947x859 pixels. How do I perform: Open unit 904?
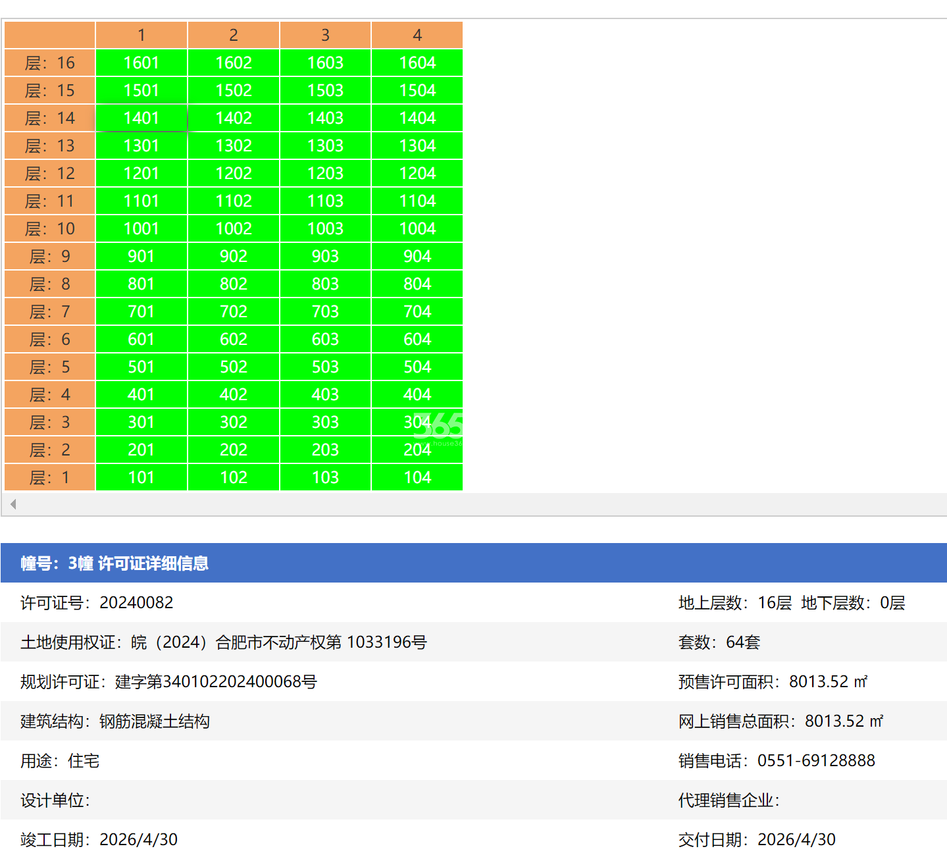click(x=417, y=256)
